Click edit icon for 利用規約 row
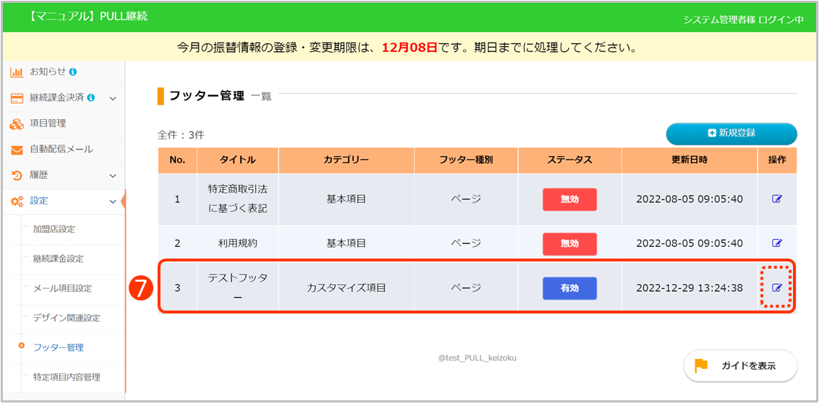Image resolution: width=819 pixels, height=403 pixels. tap(777, 243)
